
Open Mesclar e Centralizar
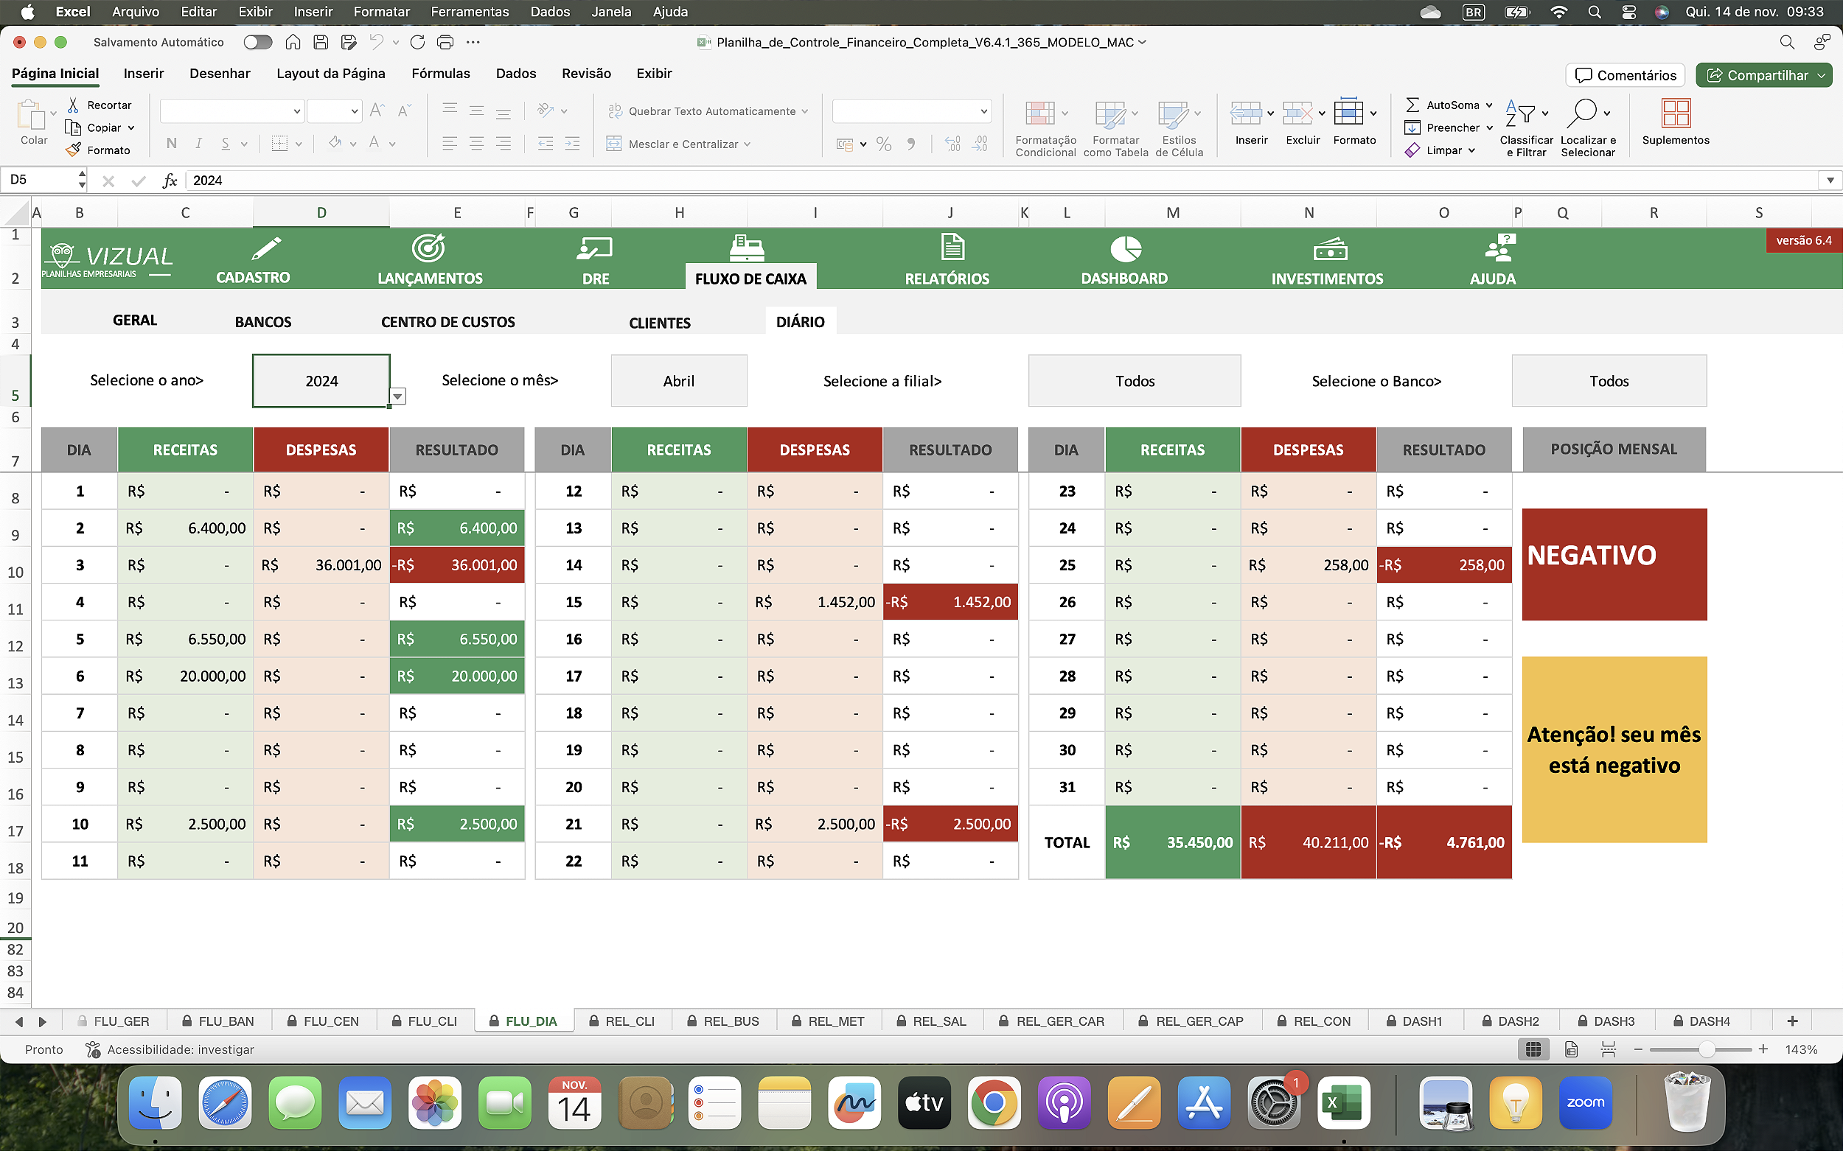pyautogui.click(x=678, y=144)
